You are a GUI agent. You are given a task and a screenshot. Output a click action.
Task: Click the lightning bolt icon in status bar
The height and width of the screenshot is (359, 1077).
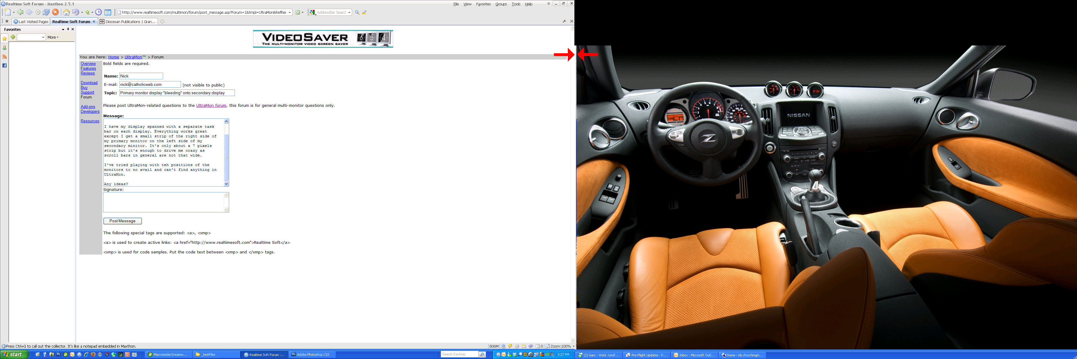tap(510, 346)
